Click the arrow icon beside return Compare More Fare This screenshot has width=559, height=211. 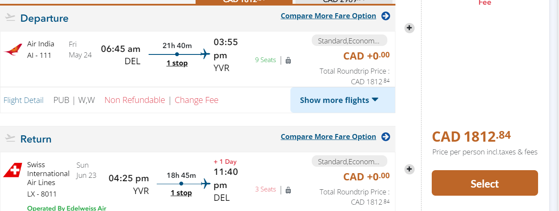(x=386, y=137)
